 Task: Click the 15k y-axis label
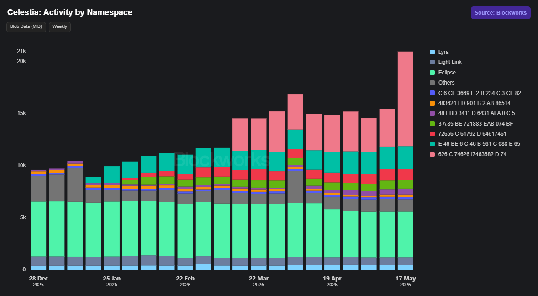click(21, 114)
